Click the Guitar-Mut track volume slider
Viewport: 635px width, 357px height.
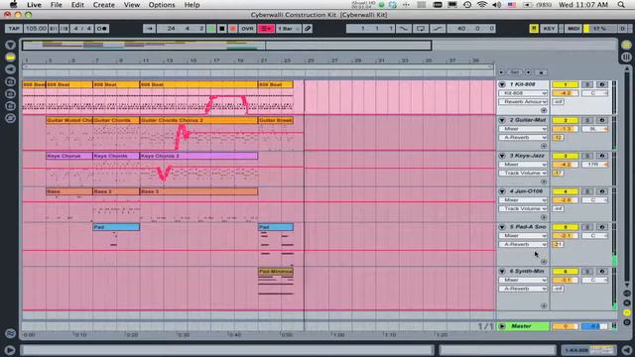click(565, 129)
